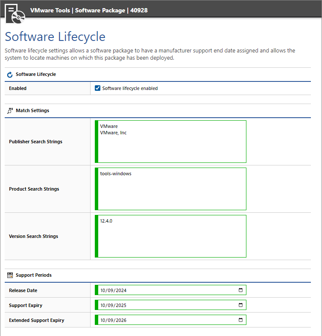Open the Extended Support Expiry calendar picker icon
Screen dimensions: 322x336
click(x=240, y=320)
